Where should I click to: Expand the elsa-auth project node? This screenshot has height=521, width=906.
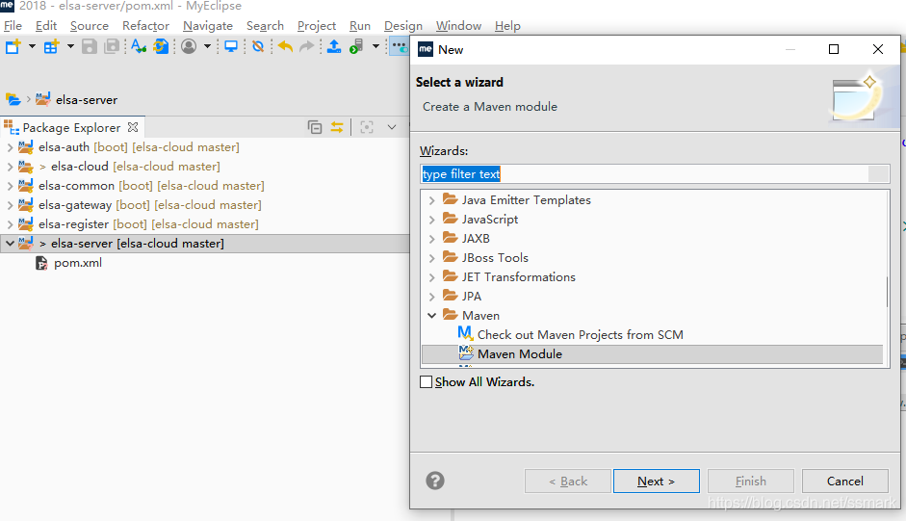click(x=10, y=147)
